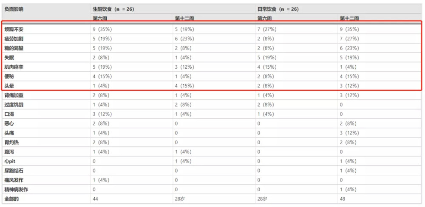Select the 日常饮食 (n = 26) header
The width and height of the screenshot is (425, 207).
(278, 8)
